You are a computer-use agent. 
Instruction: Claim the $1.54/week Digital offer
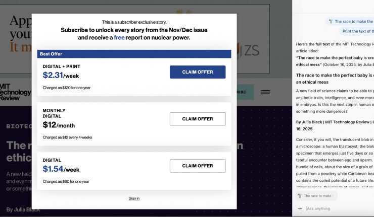point(198,166)
